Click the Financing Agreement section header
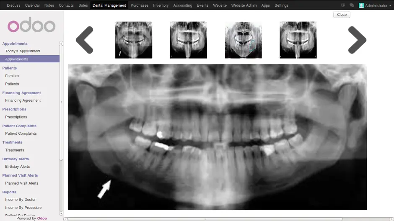 point(21,93)
